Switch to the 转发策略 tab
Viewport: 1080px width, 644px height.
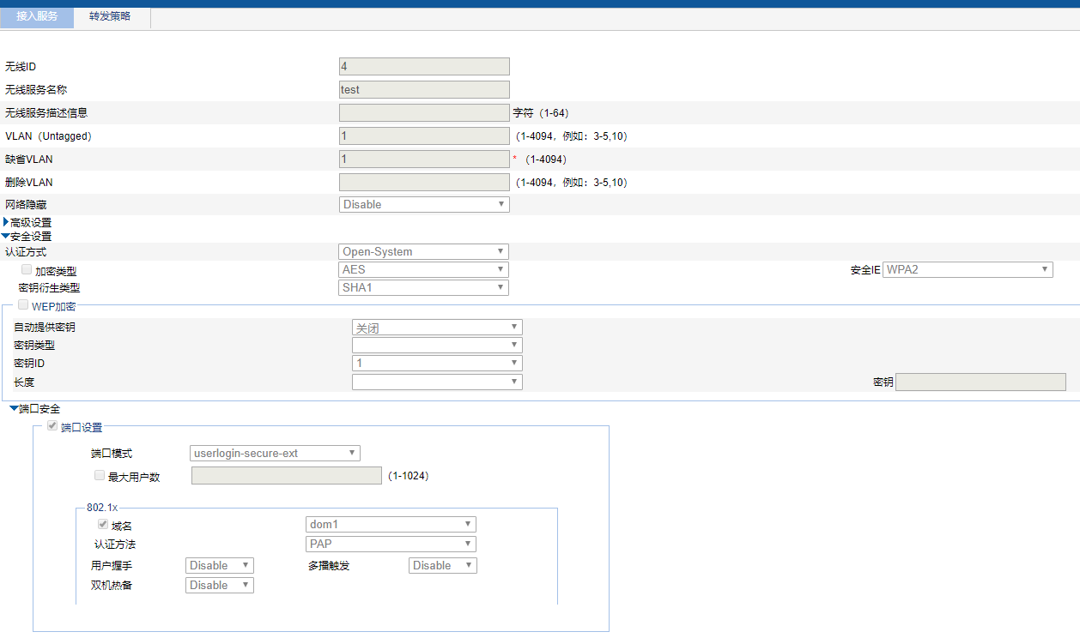coord(110,16)
